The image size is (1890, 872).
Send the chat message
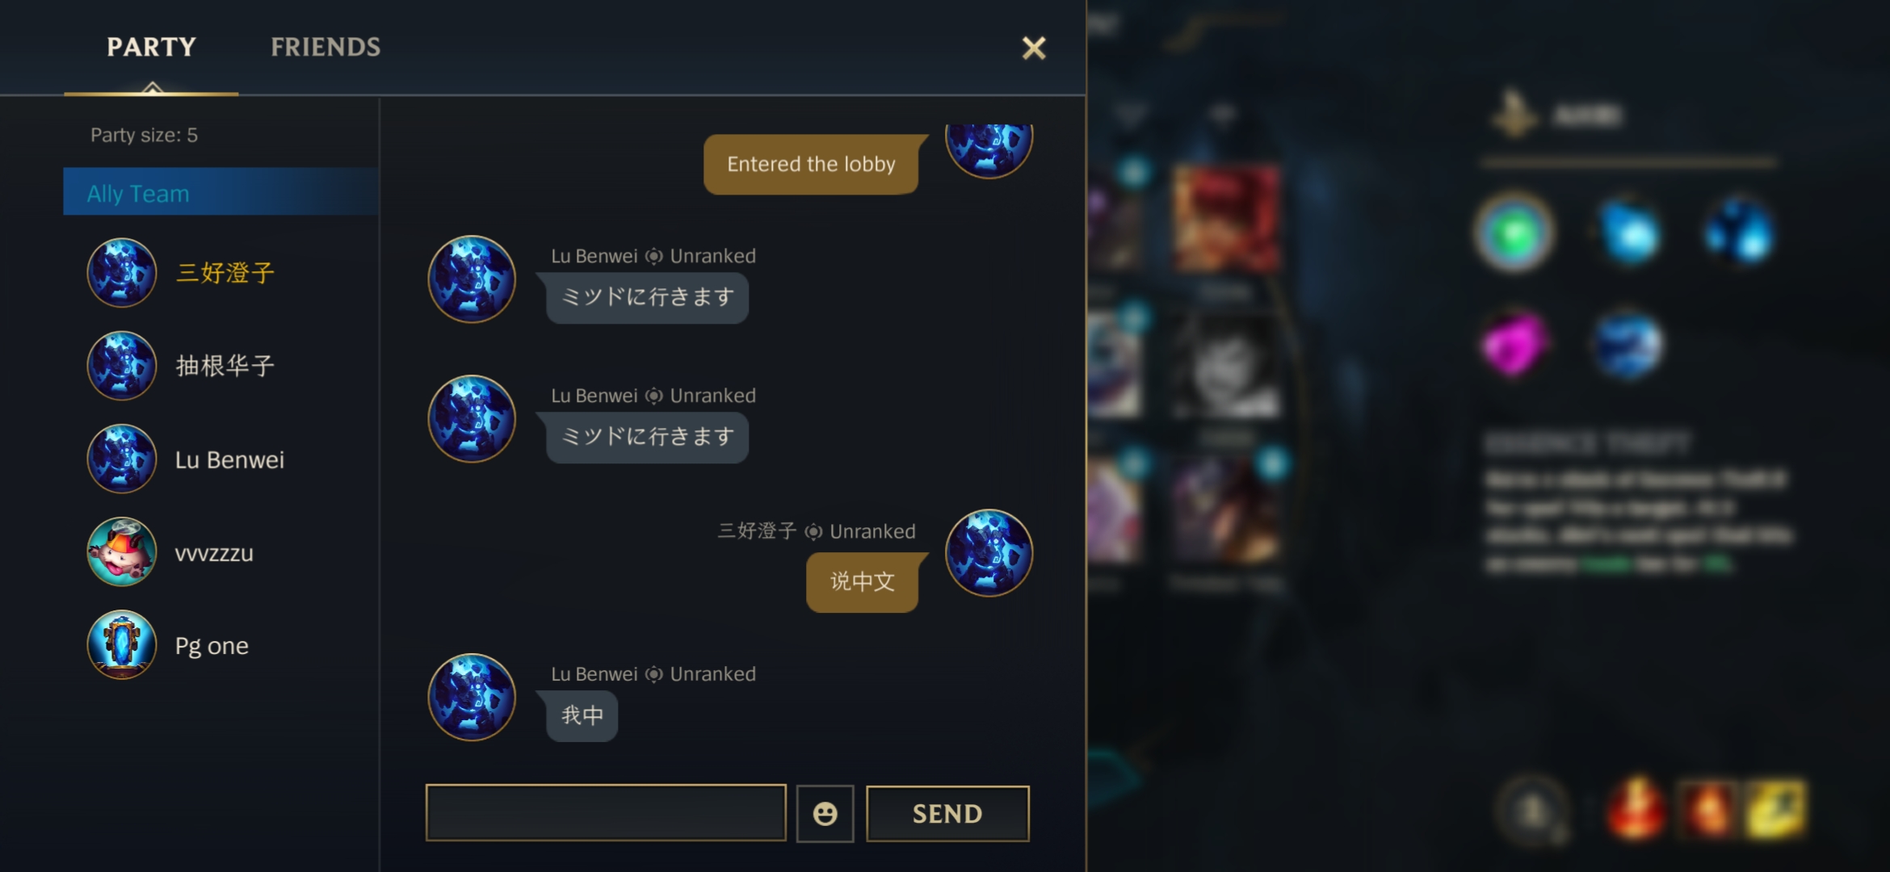point(947,813)
